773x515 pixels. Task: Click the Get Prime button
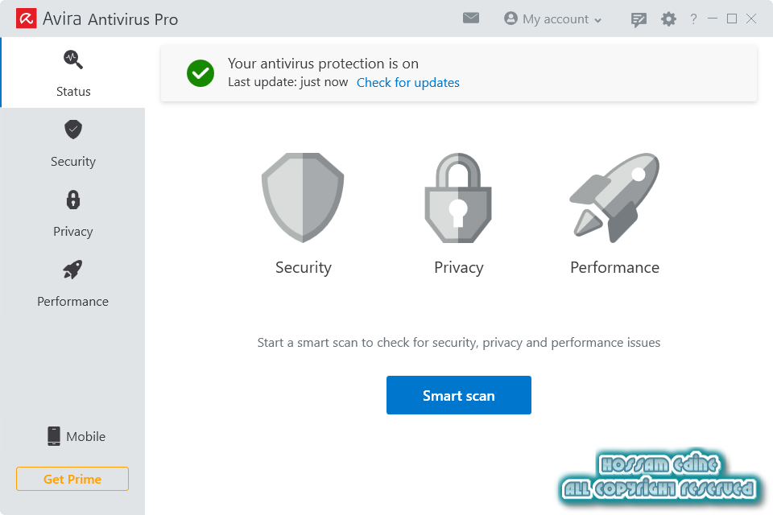click(72, 479)
